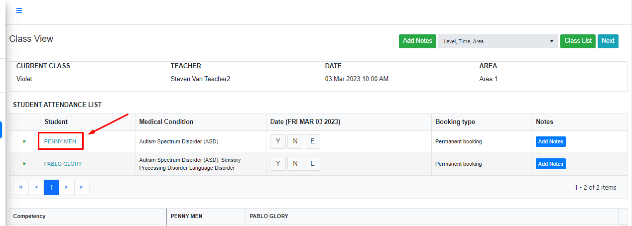
Task: Open the Class List
Action: pos(578,41)
